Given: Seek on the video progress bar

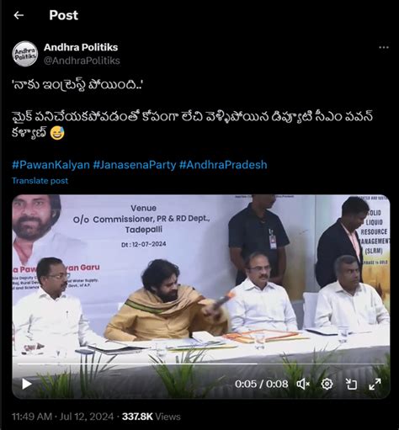Looking at the screenshot, I should [x=201, y=364].
